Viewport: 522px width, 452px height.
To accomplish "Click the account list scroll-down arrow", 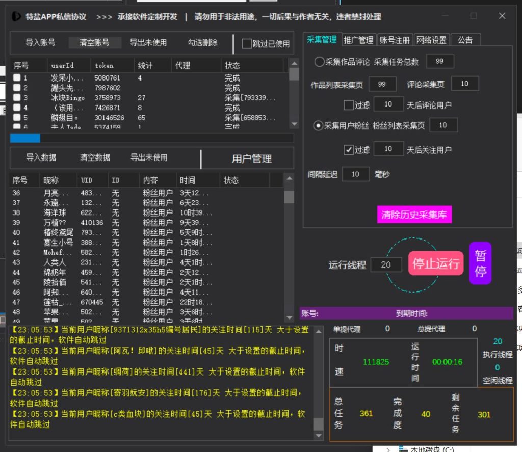I will (294, 124).
